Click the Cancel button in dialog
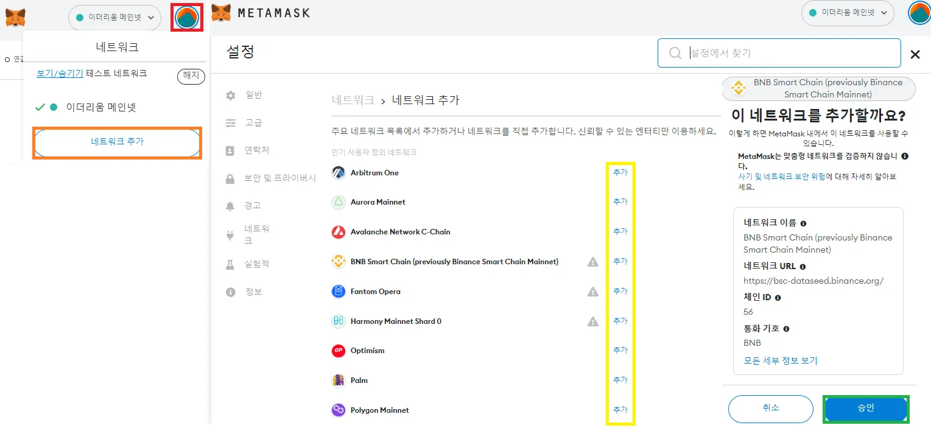This screenshot has height=428, width=931. point(771,409)
